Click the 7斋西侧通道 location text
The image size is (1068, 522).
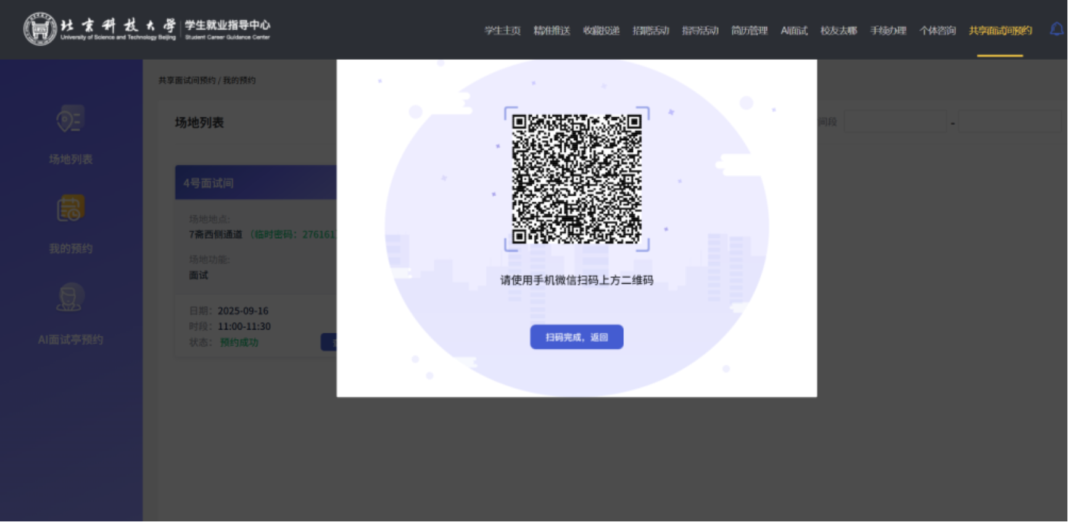pyautogui.click(x=215, y=234)
